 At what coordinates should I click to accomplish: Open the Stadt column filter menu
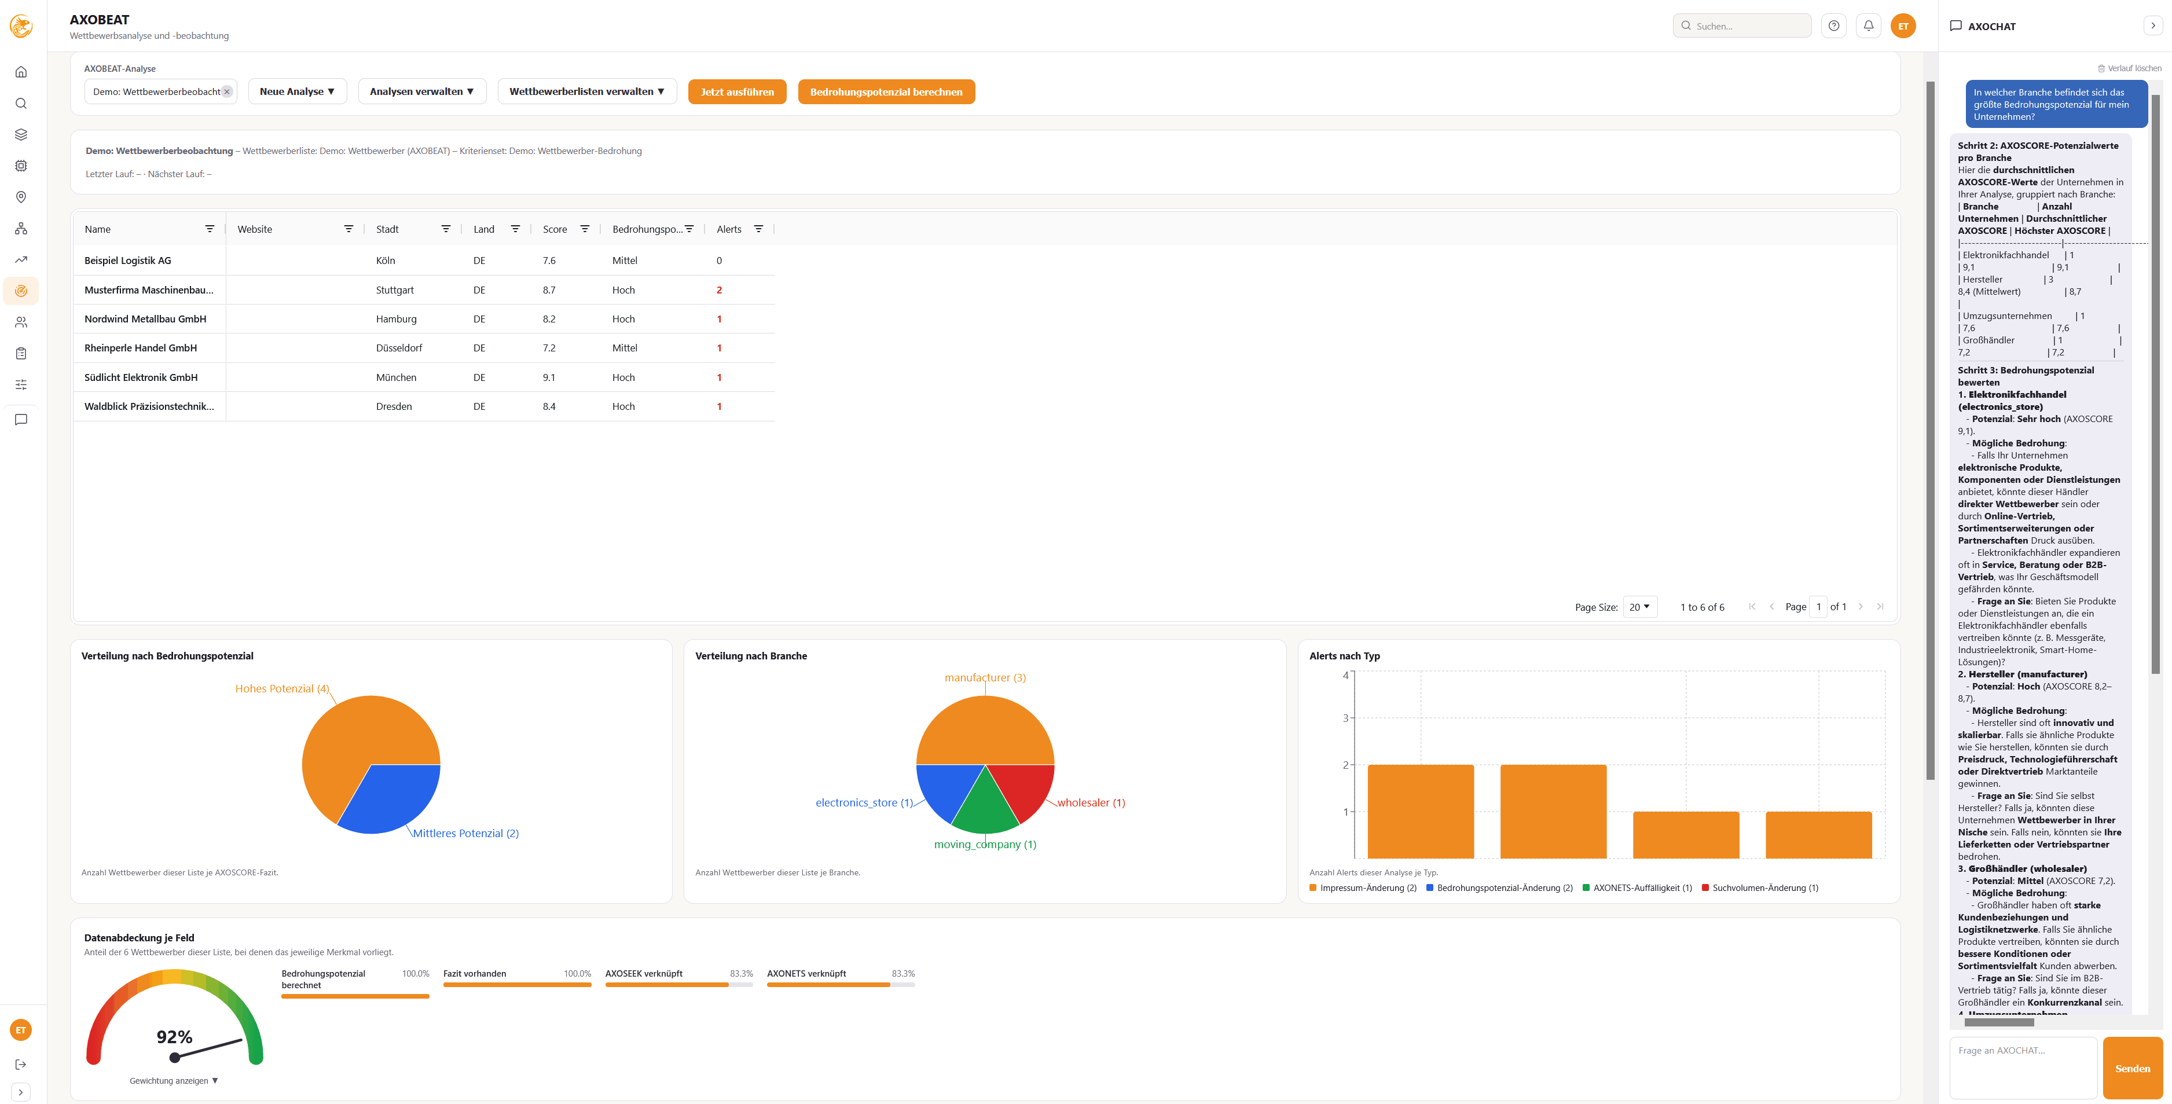click(x=446, y=229)
